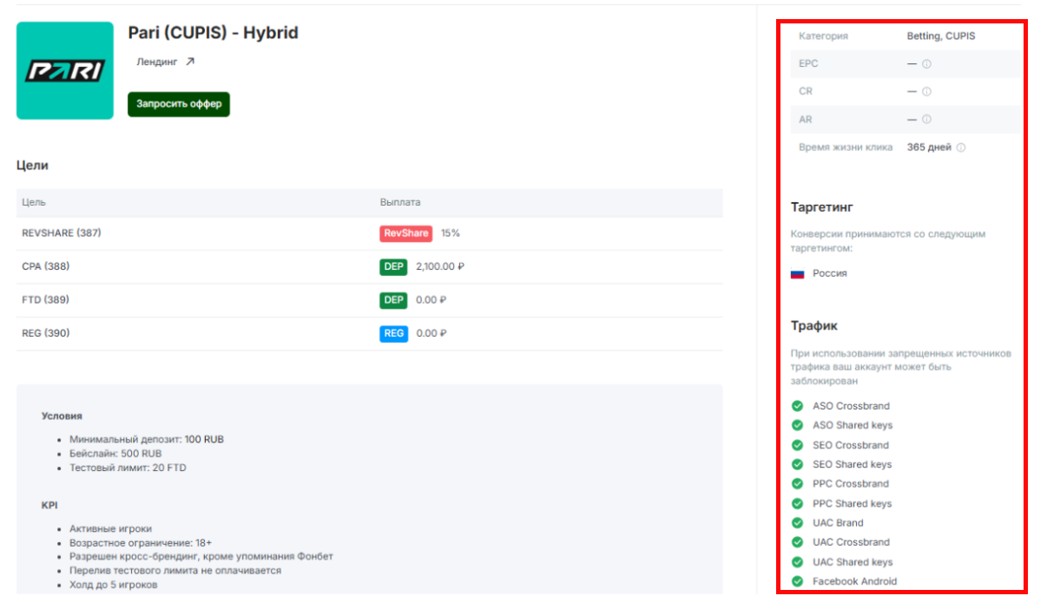Open the Лендинг external link

[x=166, y=62]
